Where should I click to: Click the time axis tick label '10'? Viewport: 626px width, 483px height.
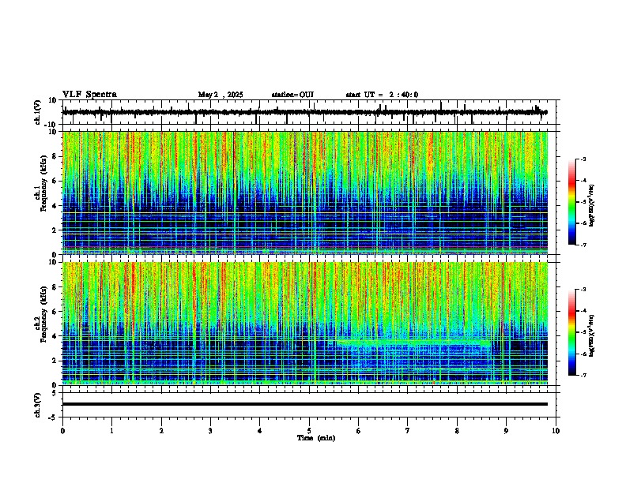556,431
